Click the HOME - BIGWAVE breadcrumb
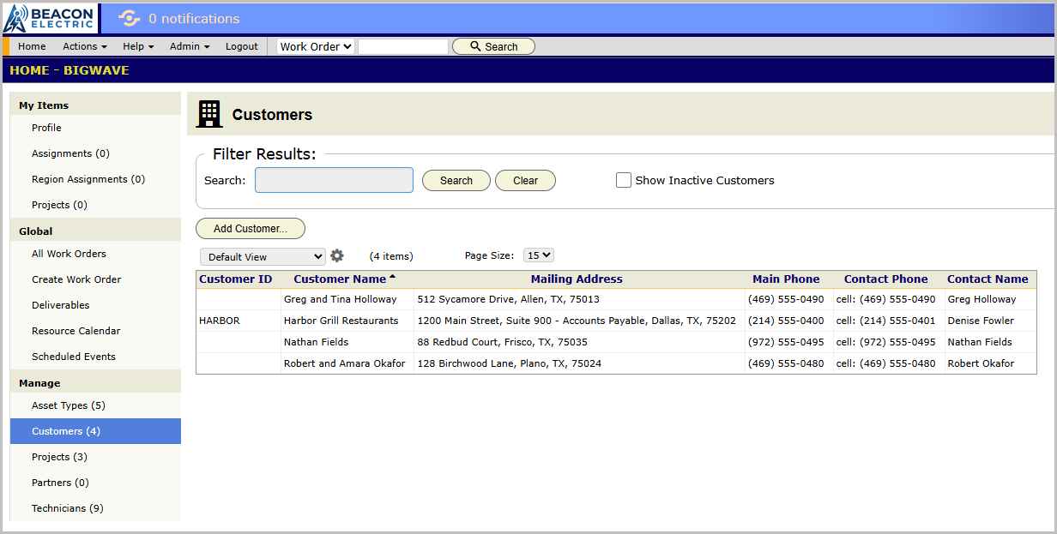The width and height of the screenshot is (1057, 534). click(x=69, y=70)
